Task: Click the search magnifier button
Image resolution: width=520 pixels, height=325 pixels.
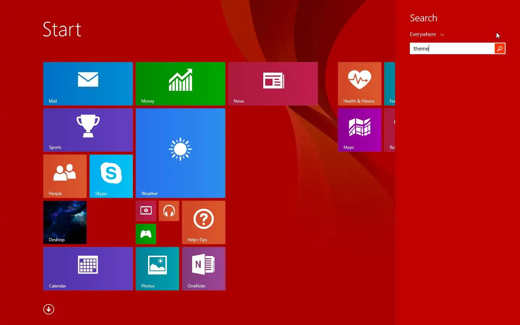Action: tap(500, 48)
